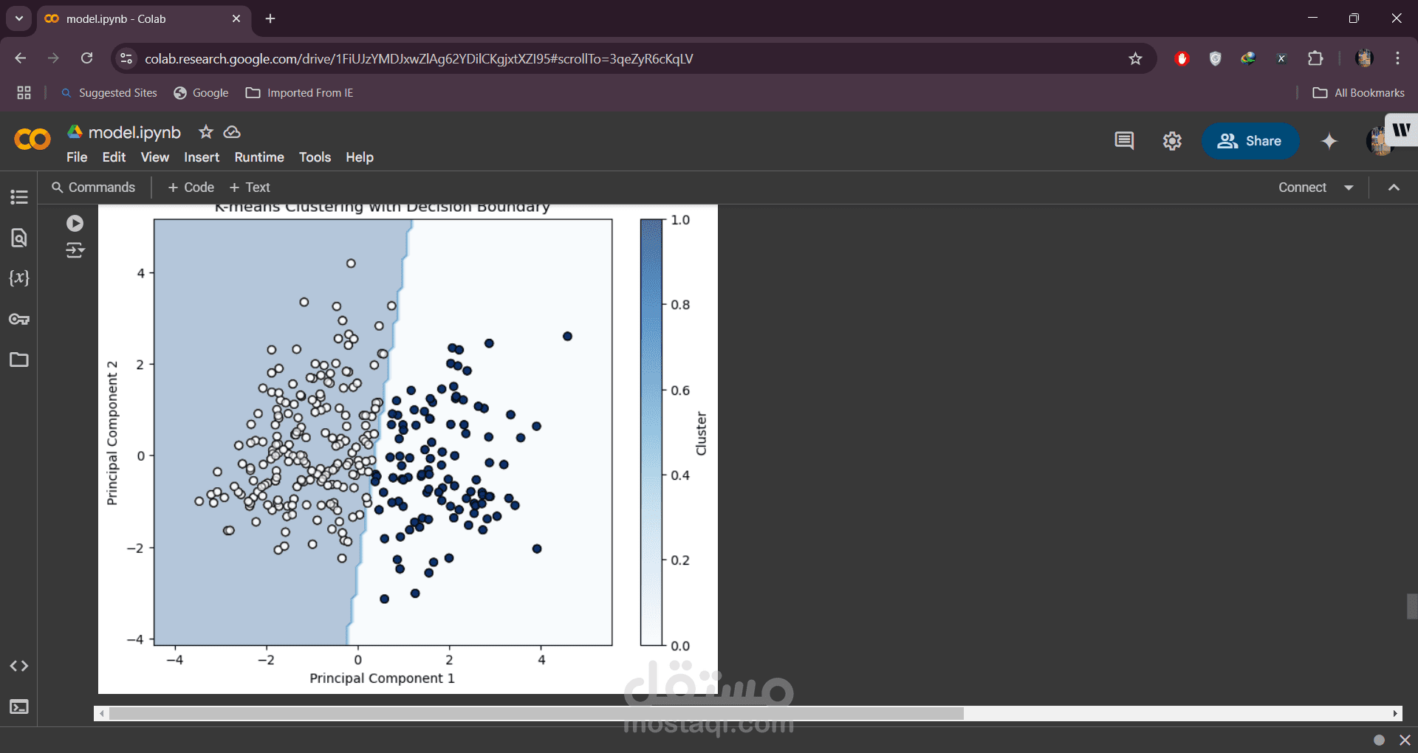Open the Secrets key panel
Viewport: 1418px width, 753px height.
click(19, 319)
